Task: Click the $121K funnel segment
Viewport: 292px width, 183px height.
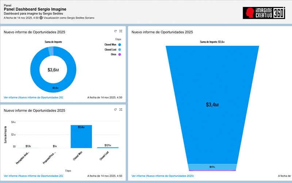Action: (212, 167)
